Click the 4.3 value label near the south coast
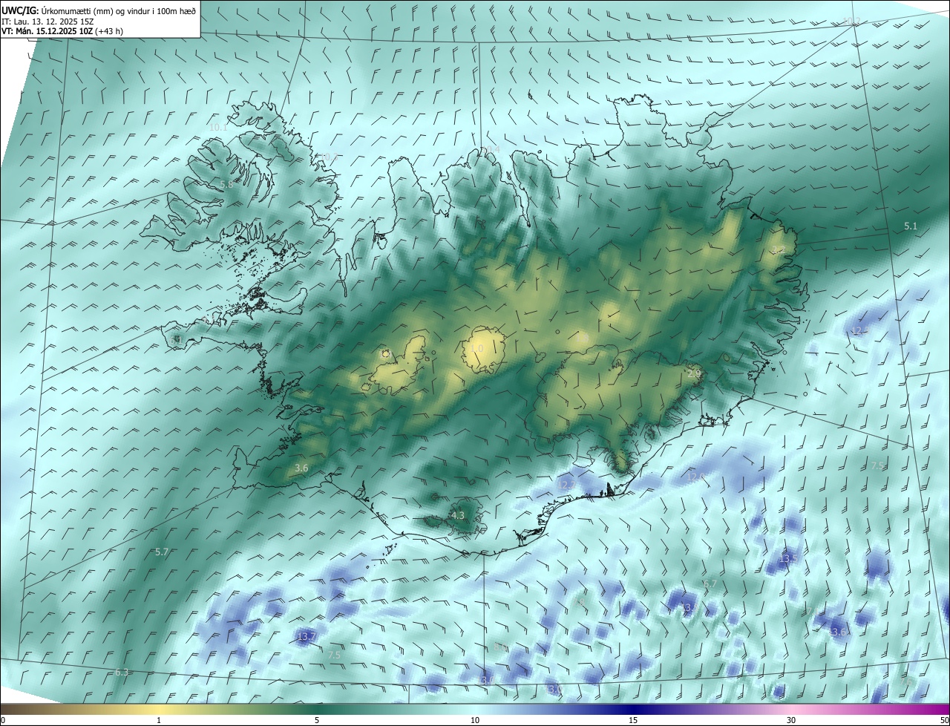The image size is (950, 726). pyautogui.click(x=457, y=515)
